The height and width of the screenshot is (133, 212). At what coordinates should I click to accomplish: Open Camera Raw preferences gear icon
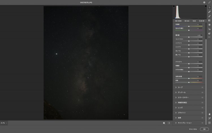click(x=204, y=2)
